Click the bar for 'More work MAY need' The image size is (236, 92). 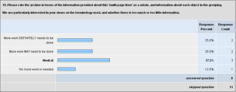pos(75,51)
